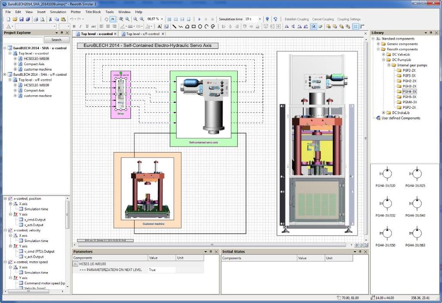
Task: Select the hand pan tool
Action: tap(106, 19)
